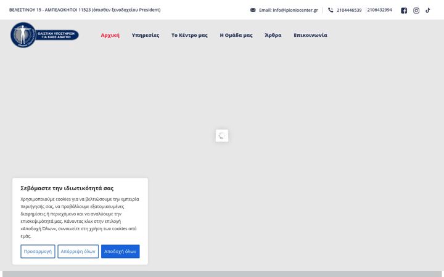Image resolution: width=444 pixels, height=277 pixels.
Task: Accept all cookies with Αποδοχή όλων
Action: (x=120, y=251)
